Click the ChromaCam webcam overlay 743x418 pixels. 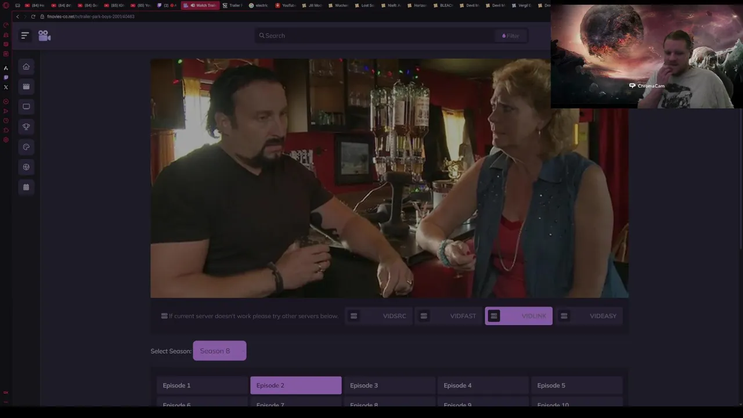(x=647, y=56)
